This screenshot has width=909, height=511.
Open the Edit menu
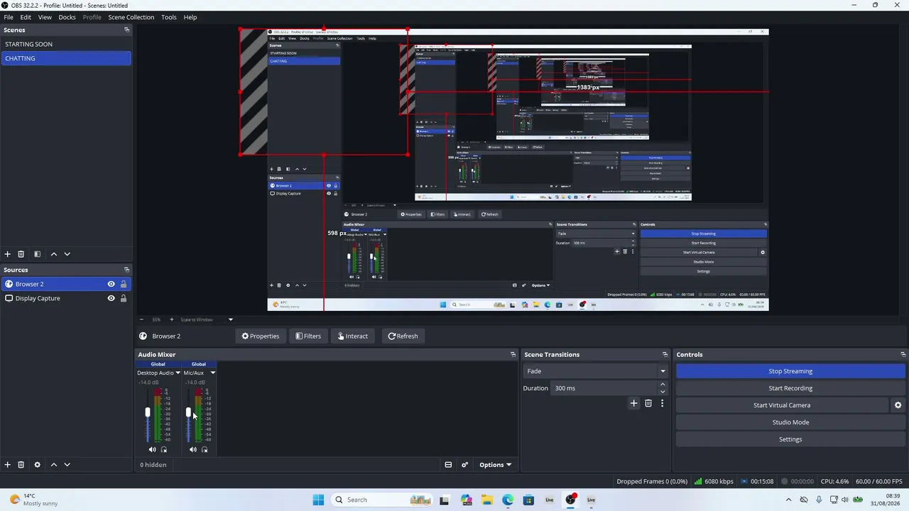(x=26, y=17)
